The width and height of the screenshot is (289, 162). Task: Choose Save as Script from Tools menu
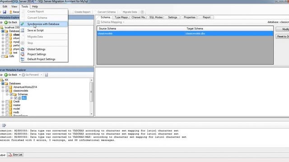[x=44, y=30]
